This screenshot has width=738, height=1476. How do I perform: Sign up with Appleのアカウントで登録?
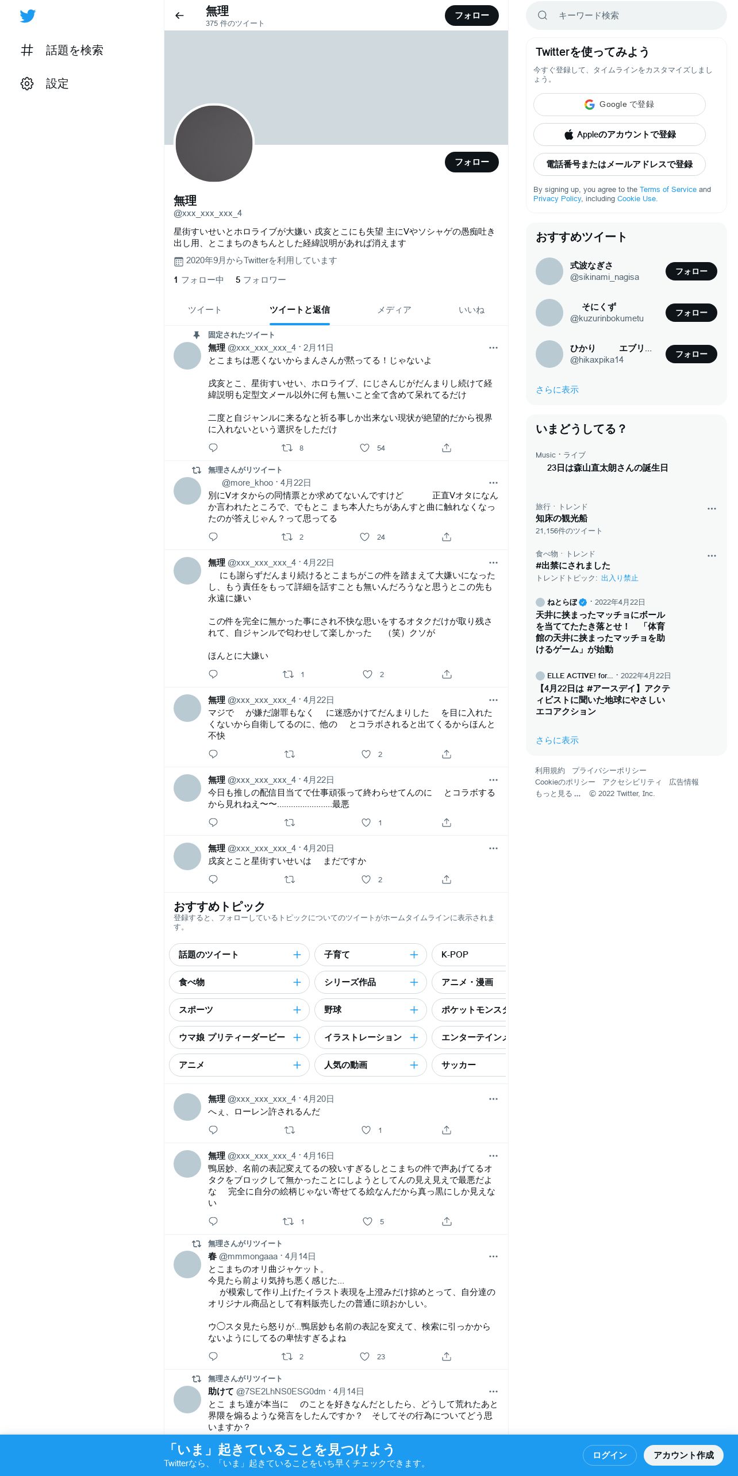[619, 134]
